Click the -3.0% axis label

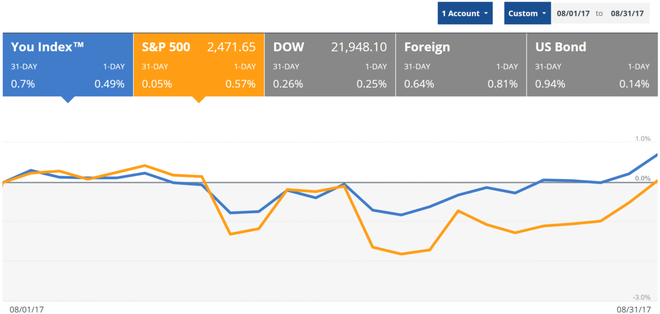point(642,298)
